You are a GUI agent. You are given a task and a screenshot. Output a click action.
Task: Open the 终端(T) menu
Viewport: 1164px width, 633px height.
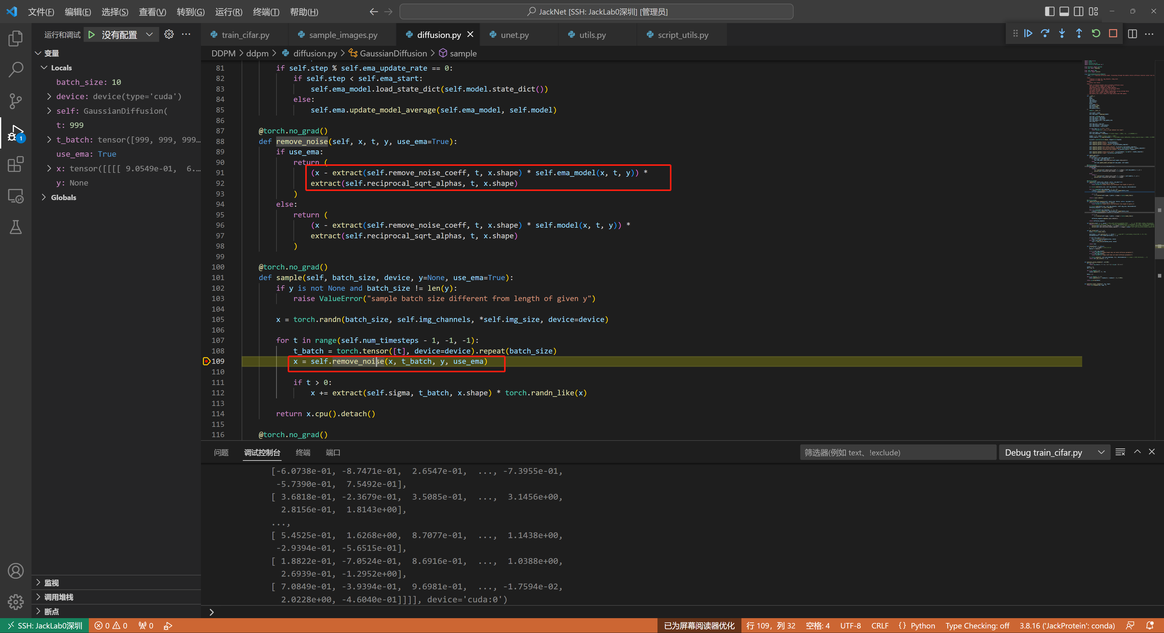(266, 12)
